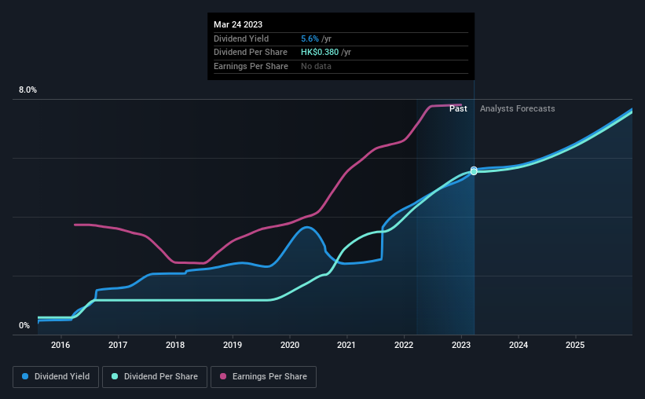The width and height of the screenshot is (645, 399).
Task: Click the 2022 x-axis label
Action: click(x=404, y=345)
